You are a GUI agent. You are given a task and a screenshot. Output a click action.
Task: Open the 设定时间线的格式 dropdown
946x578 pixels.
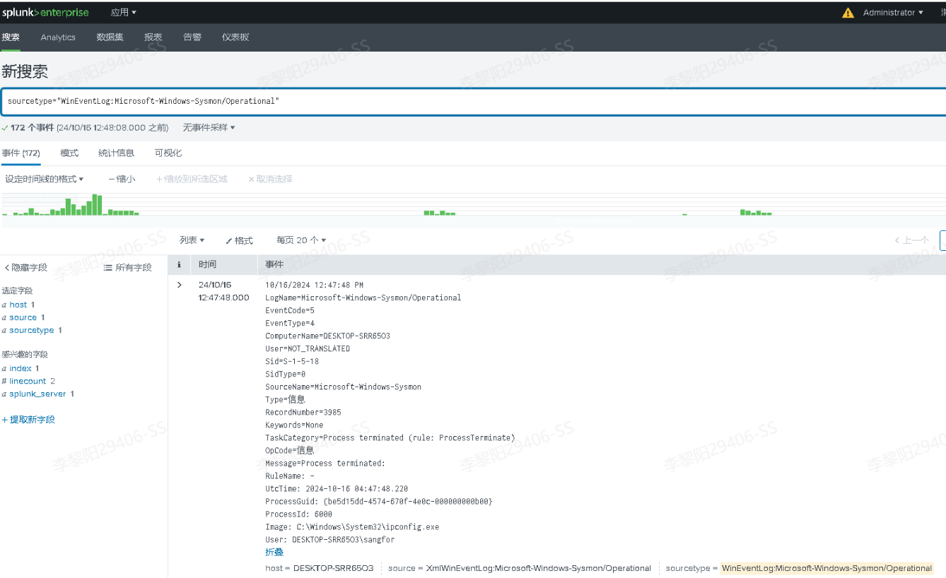click(43, 179)
